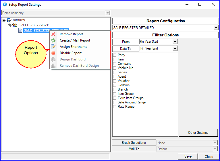The height and width of the screenshot is (161, 220).
Task: Click the SALE REGISTER DETAILED document icon
Action: (20, 30)
